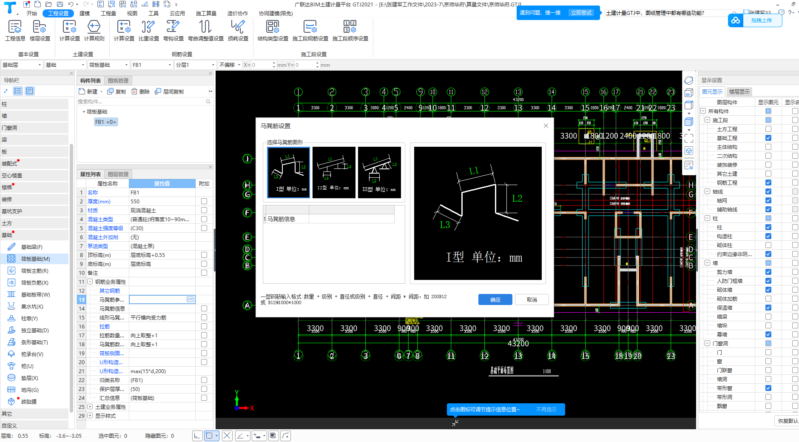Open the 工程量 ribbon tab
The height and width of the screenshot is (442, 799).
pyautogui.click(x=108, y=13)
